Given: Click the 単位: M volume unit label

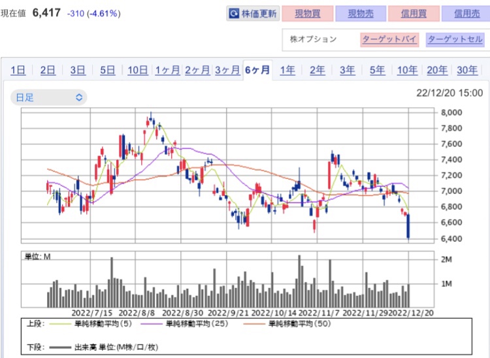Looking at the screenshot, I should (x=37, y=257).
